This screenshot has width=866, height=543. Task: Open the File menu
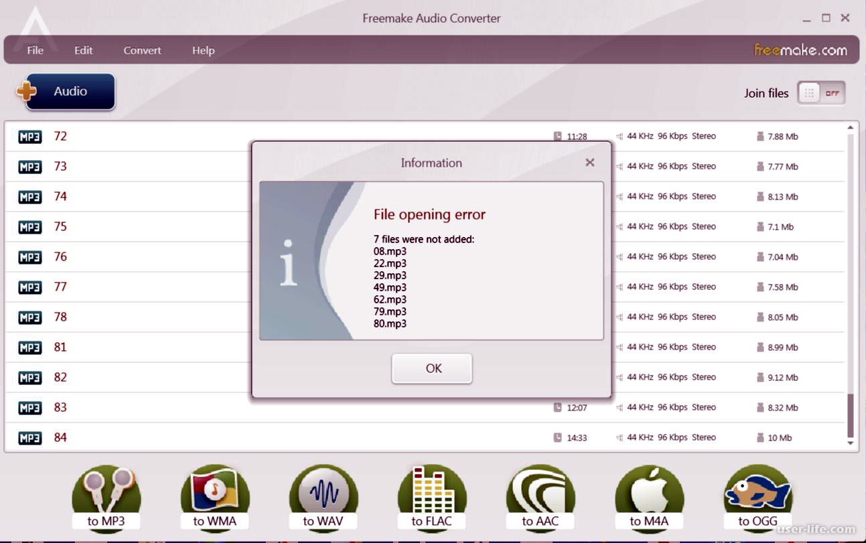(x=35, y=50)
